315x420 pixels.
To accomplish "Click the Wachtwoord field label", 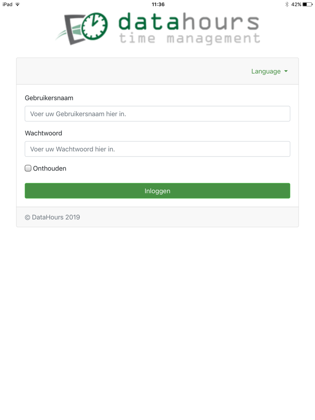I will [x=44, y=133].
